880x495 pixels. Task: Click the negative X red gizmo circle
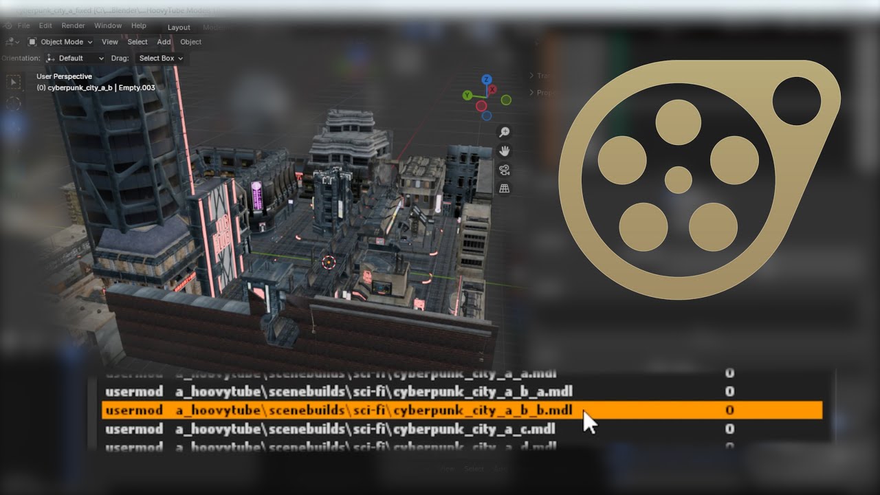coord(481,106)
